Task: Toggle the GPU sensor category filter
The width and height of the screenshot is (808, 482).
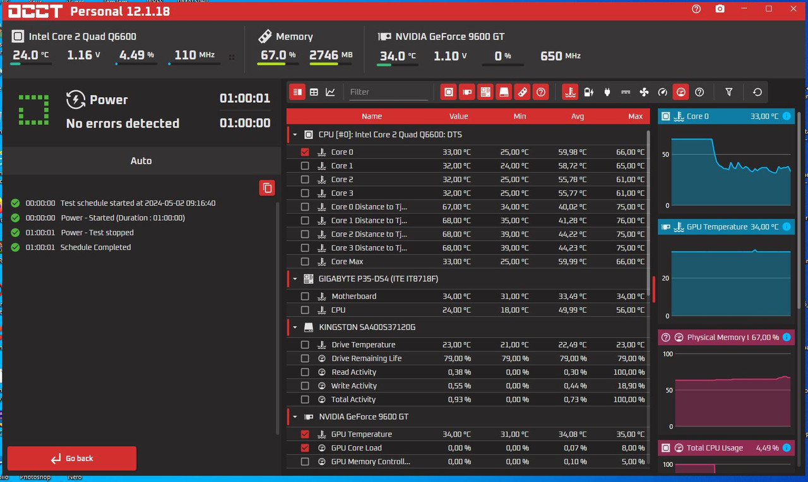Action: [x=466, y=92]
